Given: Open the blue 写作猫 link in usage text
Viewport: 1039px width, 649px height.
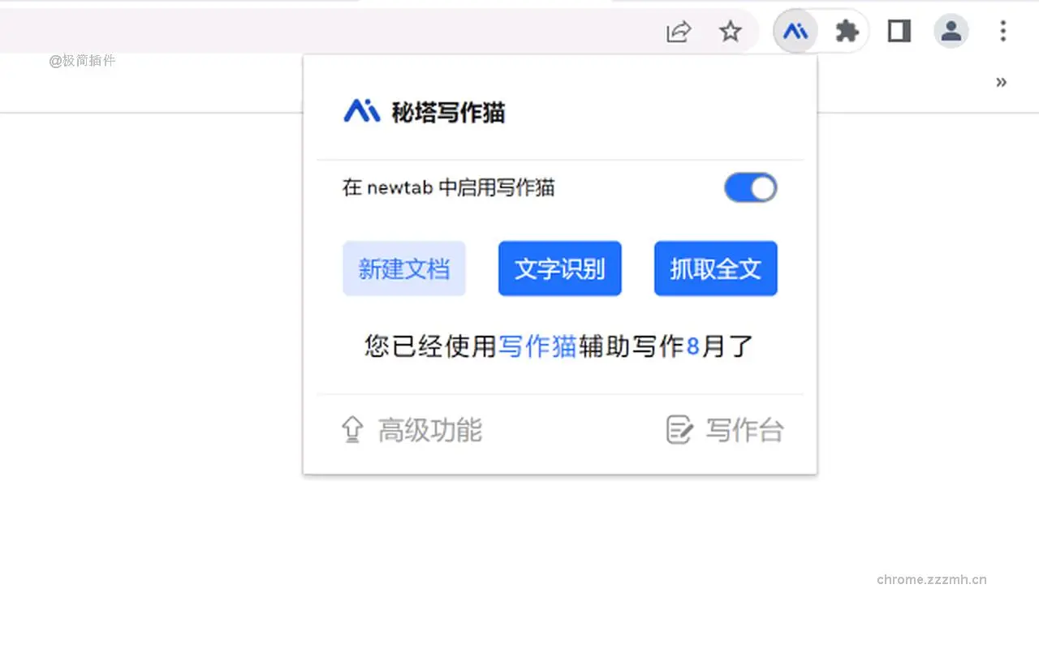Looking at the screenshot, I should point(537,346).
